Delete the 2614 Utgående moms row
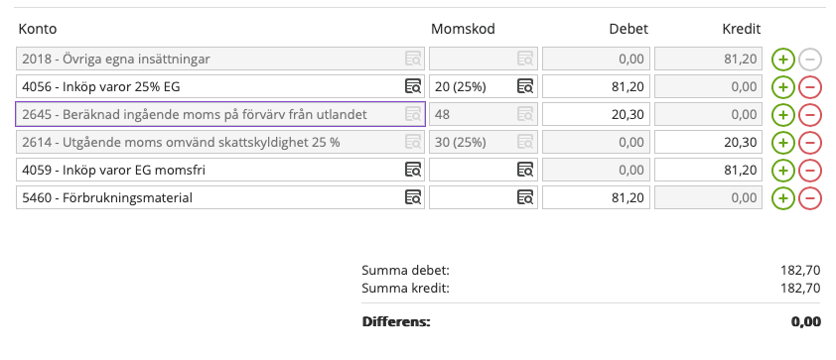The height and width of the screenshot is (360, 836). coord(810,142)
